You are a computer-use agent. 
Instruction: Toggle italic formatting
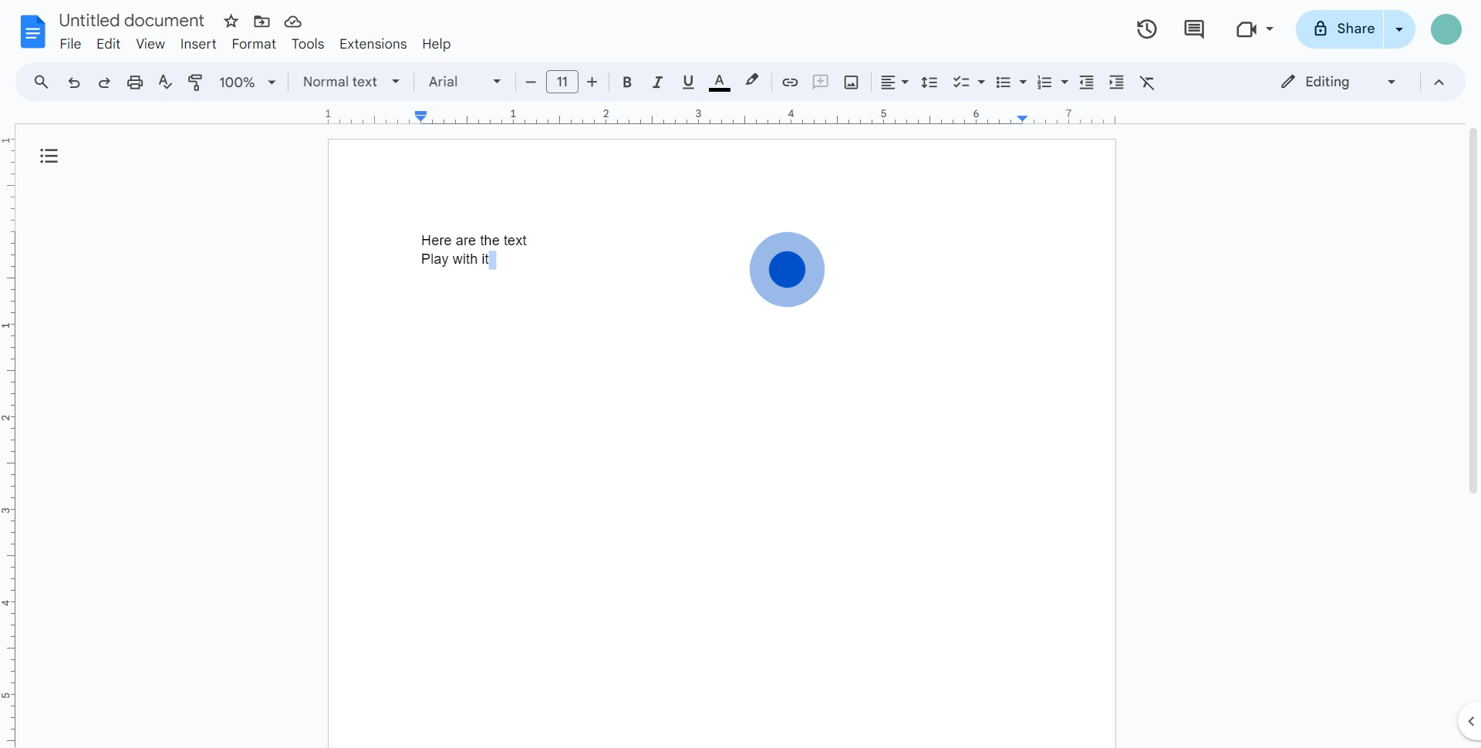point(657,83)
